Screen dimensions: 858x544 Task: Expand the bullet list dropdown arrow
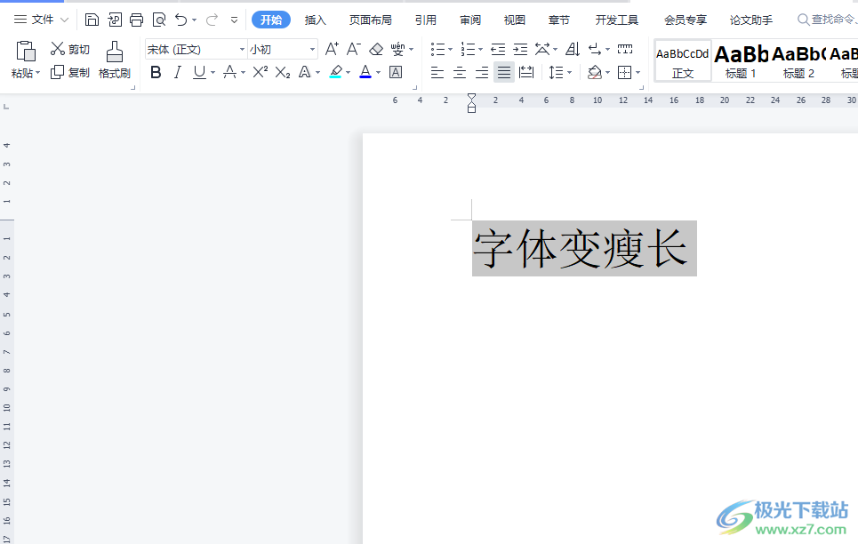451,50
